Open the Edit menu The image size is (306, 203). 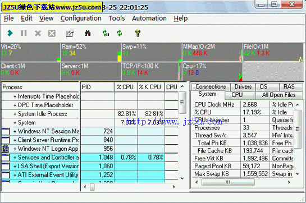point(26,19)
